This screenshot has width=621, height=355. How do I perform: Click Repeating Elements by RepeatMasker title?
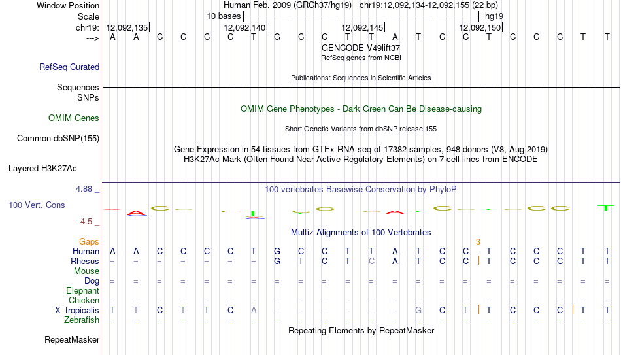tap(361, 330)
